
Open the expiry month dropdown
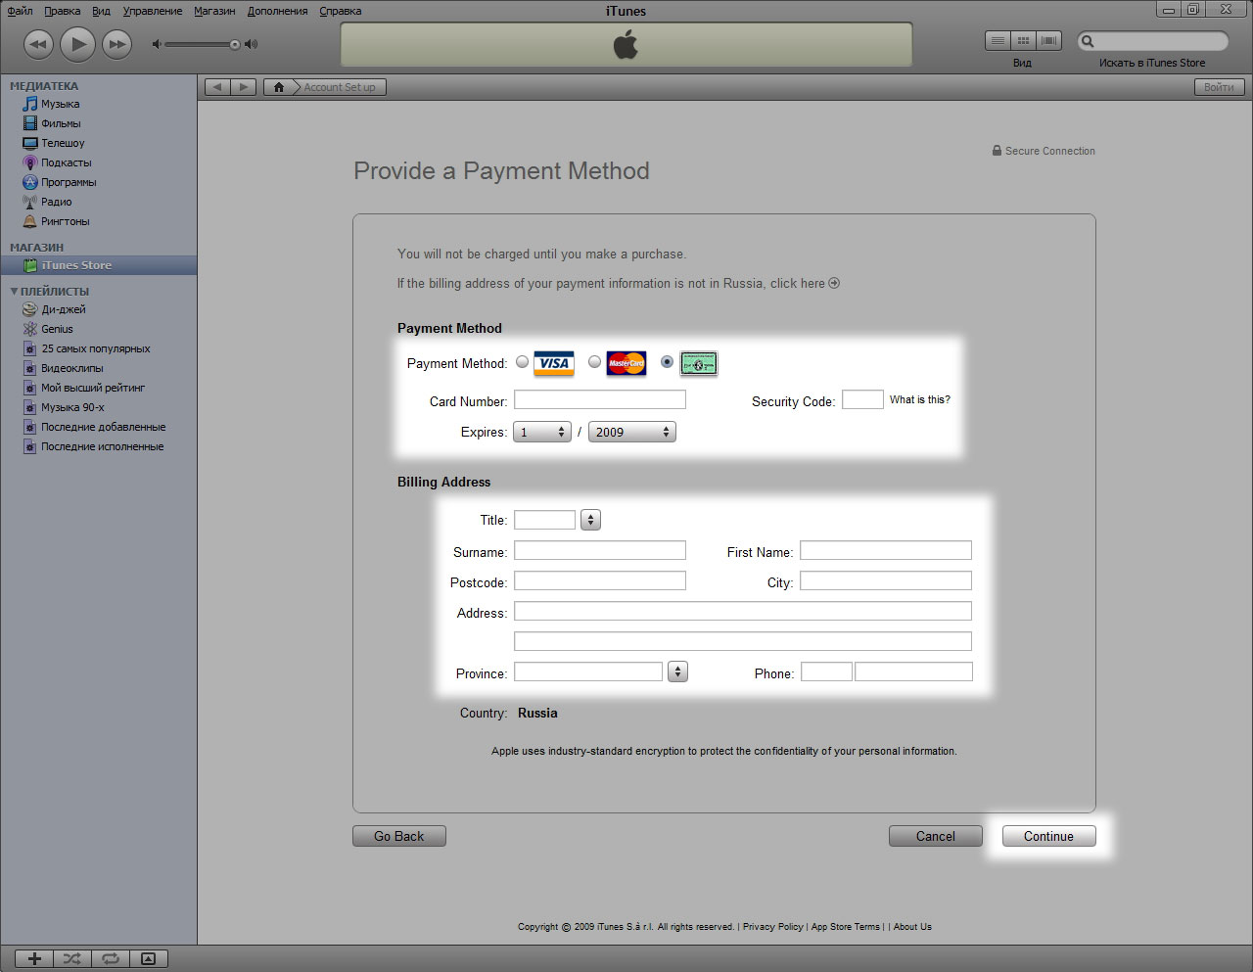point(542,432)
